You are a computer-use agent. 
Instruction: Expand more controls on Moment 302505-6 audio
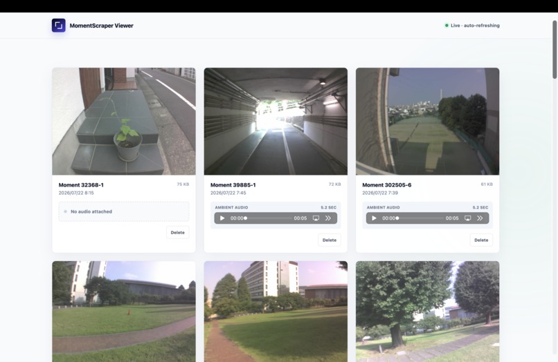tap(480, 218)
